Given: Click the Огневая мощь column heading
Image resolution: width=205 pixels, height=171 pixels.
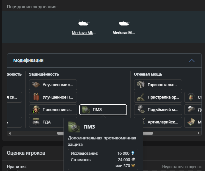Looking at the screenshot, I should 148,74.
